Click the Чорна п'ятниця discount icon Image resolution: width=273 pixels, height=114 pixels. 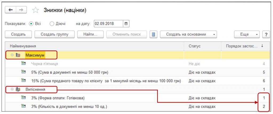[23, 64]
